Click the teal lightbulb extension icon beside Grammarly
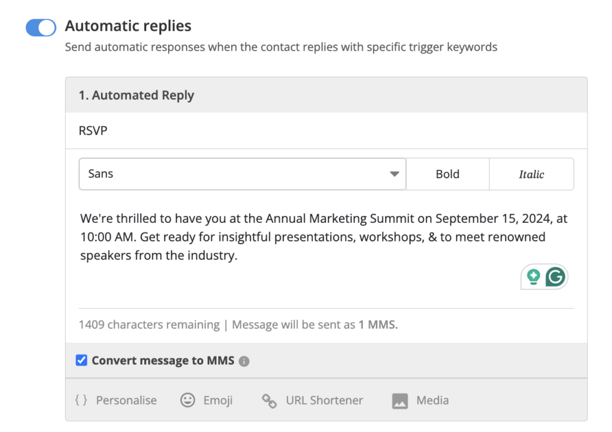The height and width of the screenshot is (432, 612). coord(533,277)
